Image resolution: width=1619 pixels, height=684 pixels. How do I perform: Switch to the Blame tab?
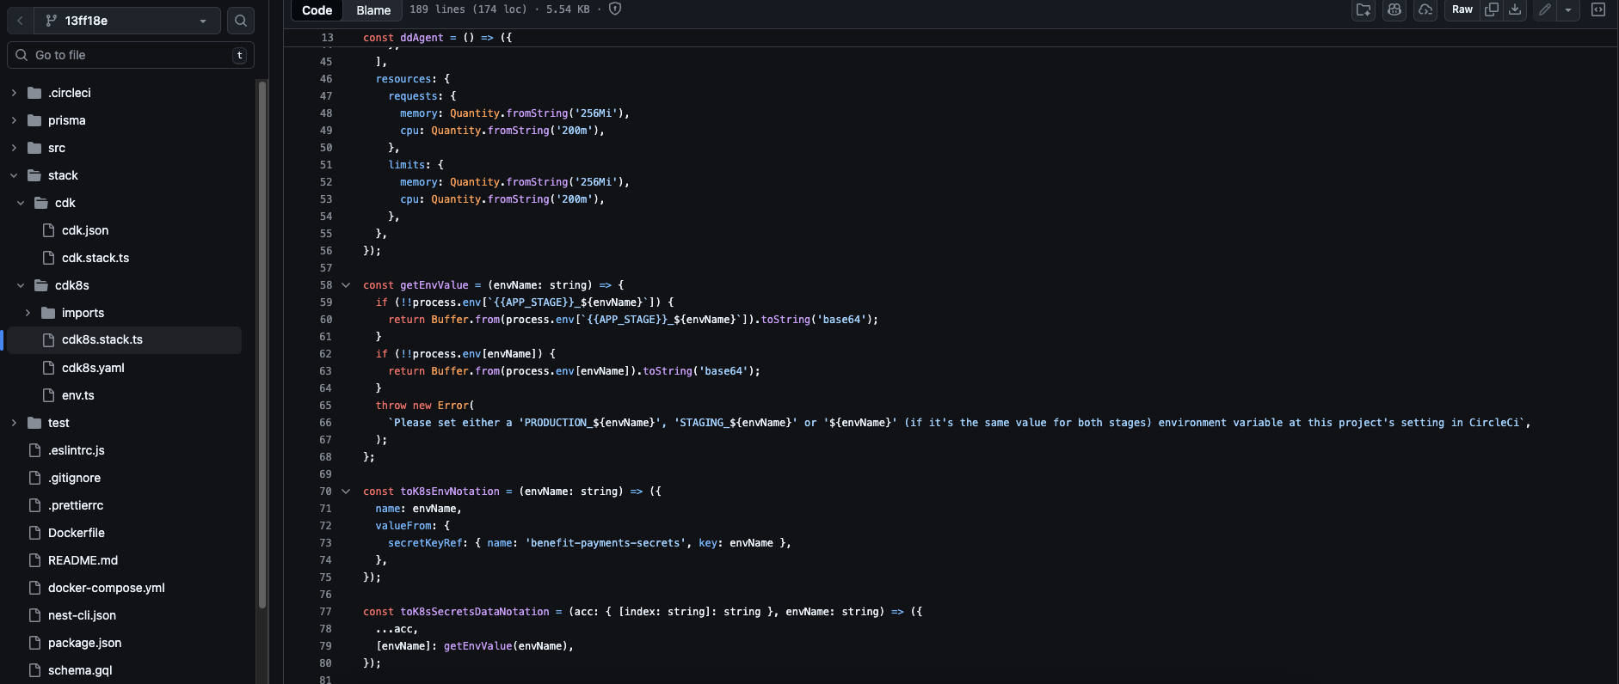[373, 10]
